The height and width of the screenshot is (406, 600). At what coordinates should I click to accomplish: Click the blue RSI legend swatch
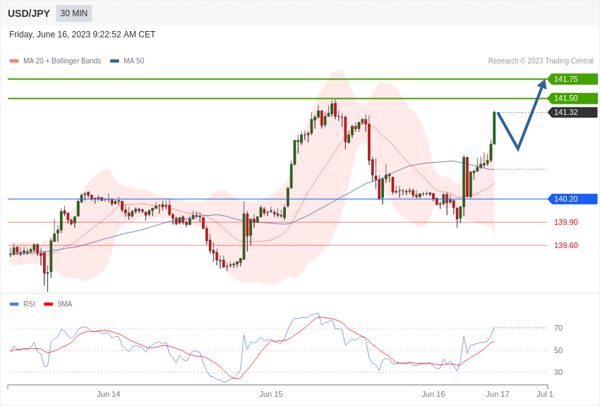point(14,304)
